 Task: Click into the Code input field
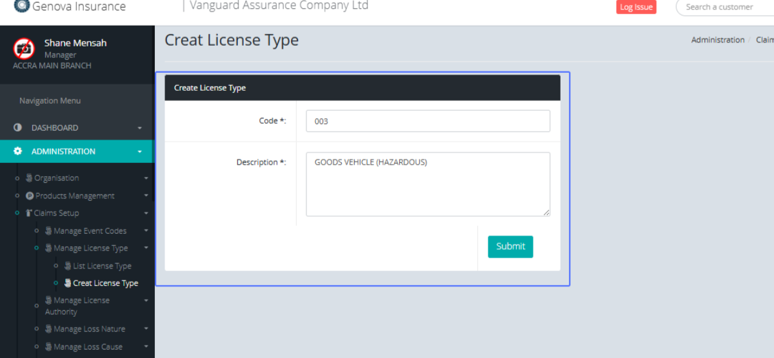coord(428,121)
